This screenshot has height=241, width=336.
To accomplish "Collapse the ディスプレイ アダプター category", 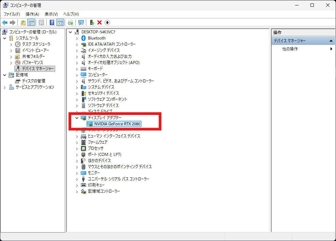I will (77, 118).
